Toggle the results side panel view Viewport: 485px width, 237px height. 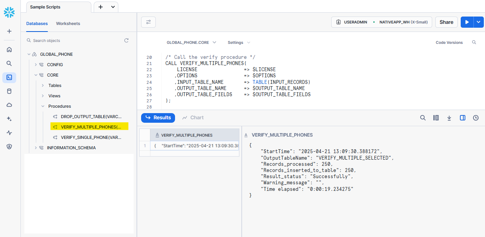pyautogui.click(x=463, y=118)
